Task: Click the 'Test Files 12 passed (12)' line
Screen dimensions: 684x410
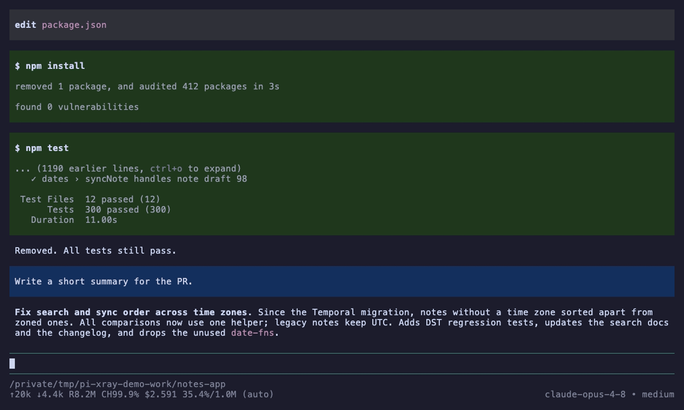Action: [90, 199]
